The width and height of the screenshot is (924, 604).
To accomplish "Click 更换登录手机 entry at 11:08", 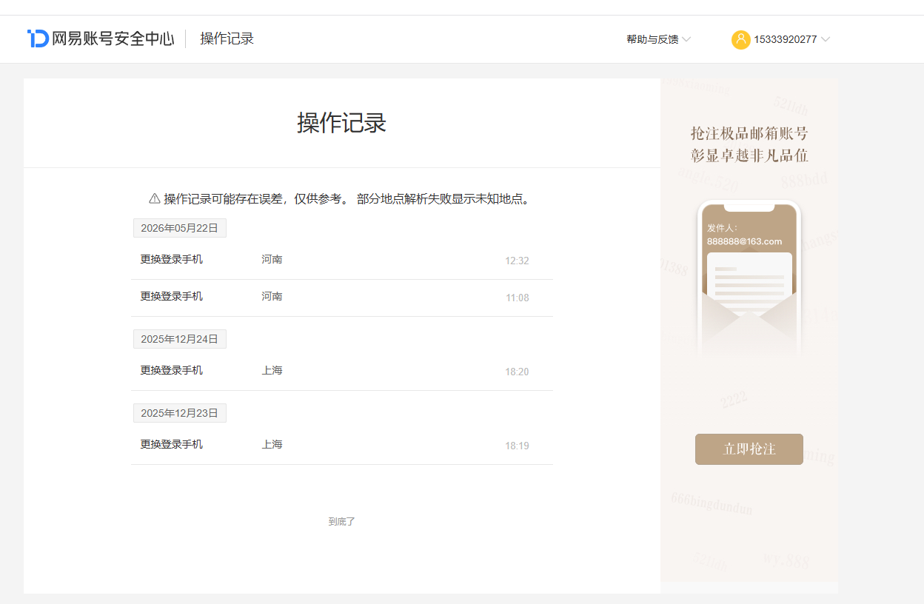I will coord(172,297).
